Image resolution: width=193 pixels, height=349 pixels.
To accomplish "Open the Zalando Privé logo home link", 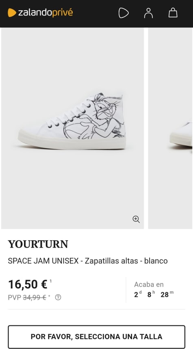I will pyautogui.click(x=40, y=13).
